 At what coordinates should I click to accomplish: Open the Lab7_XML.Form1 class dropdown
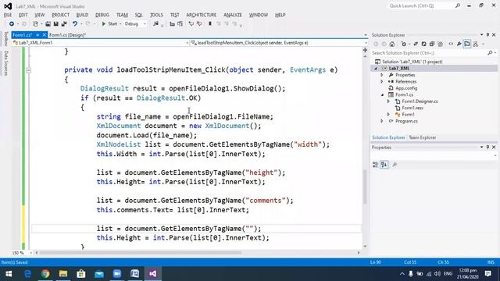[x=101, y=43]
